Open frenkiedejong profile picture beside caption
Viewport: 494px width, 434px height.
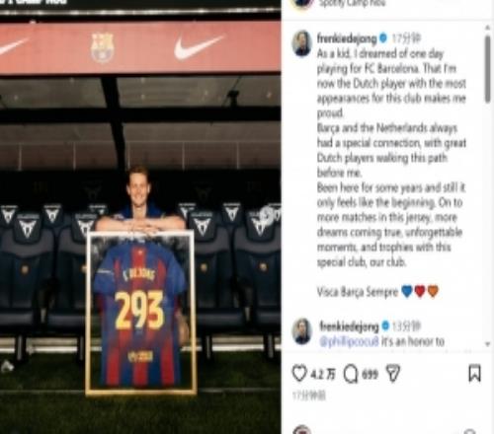point(302,43)
